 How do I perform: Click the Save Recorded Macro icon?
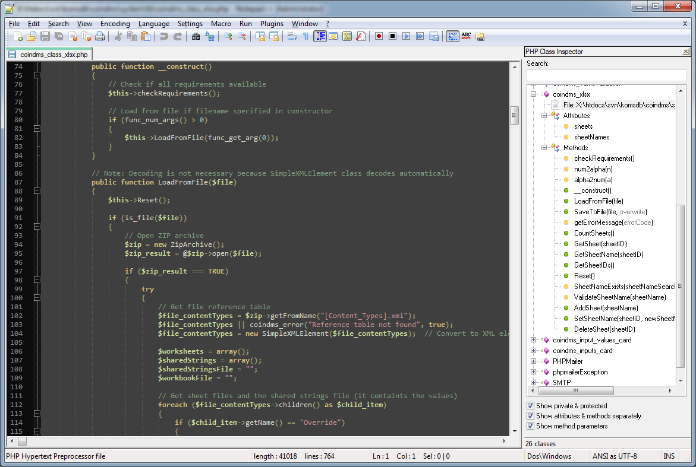point(434,37)
